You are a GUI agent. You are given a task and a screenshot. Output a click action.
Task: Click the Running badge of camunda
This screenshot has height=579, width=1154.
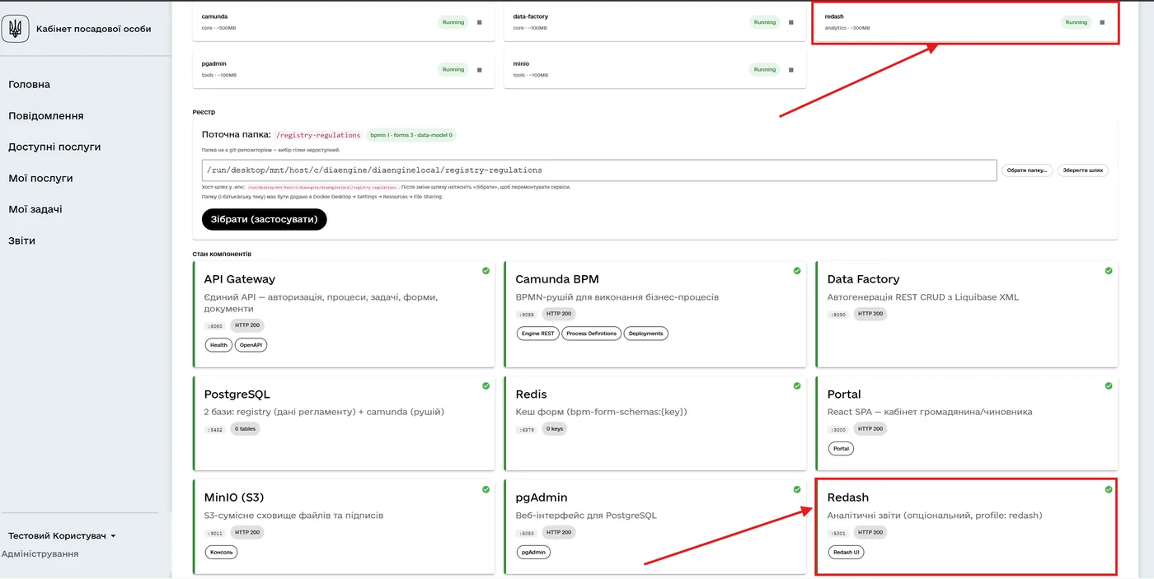[x=453, y=22]
